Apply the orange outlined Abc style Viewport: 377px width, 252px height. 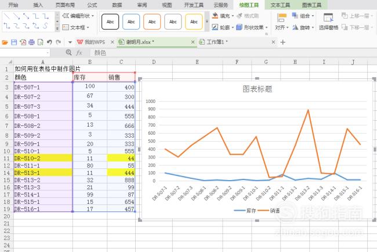pyautogui.click(x=152, y=21)
